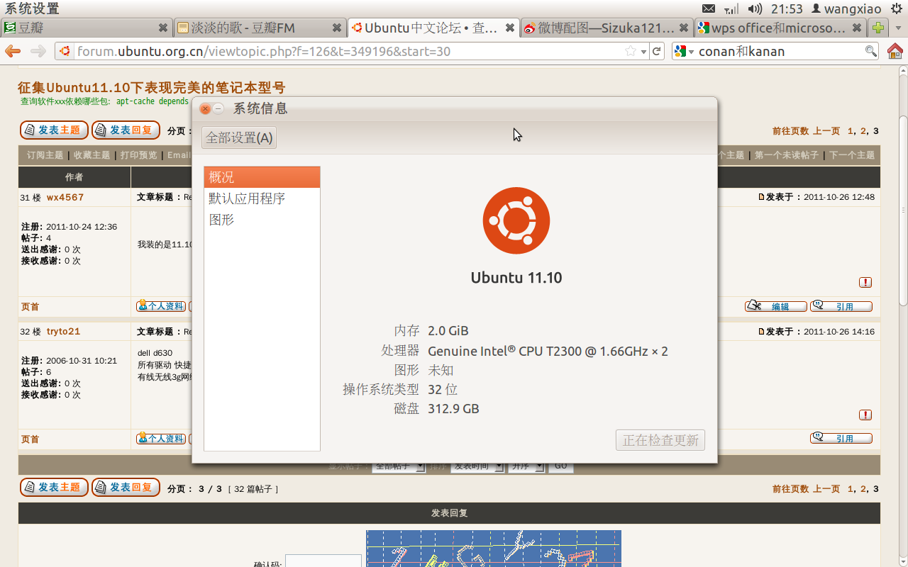
Task: Click bottom 发表回复 button in forum
Action: 126,488
